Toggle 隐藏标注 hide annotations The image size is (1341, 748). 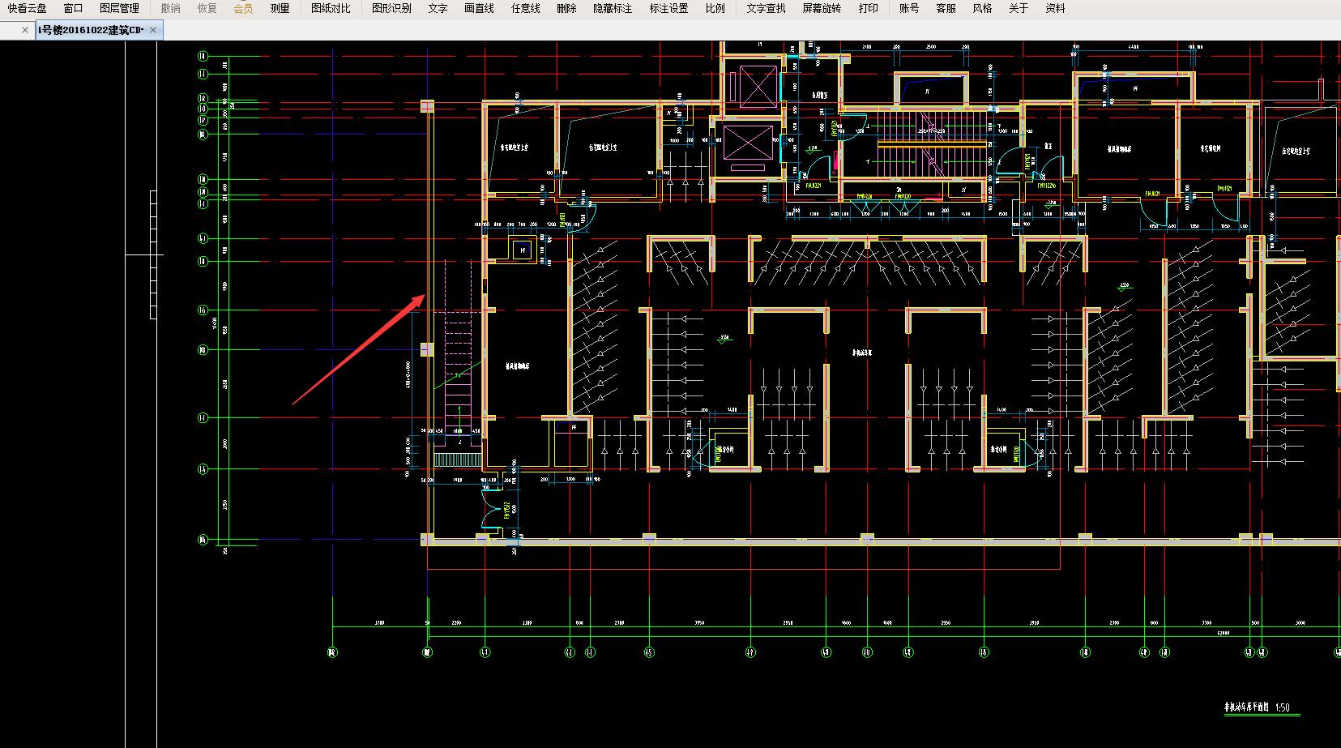613,8
